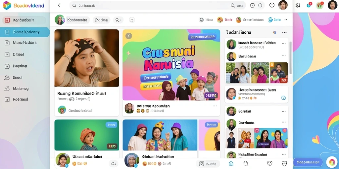Screen dimensions: 339x169
Task: Click the smiley emoji icon in sub toolbar
Action: (132, 20)
